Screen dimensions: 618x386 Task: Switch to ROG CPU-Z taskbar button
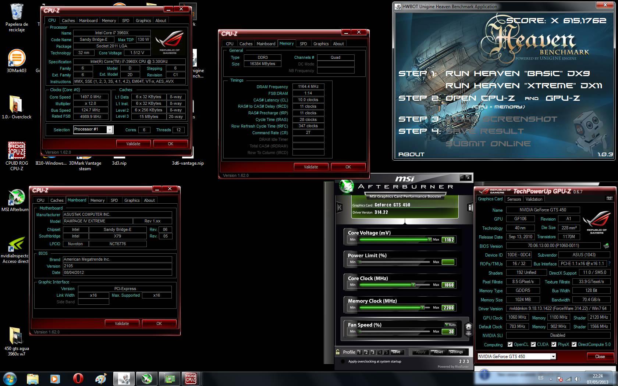coord(191,379)
